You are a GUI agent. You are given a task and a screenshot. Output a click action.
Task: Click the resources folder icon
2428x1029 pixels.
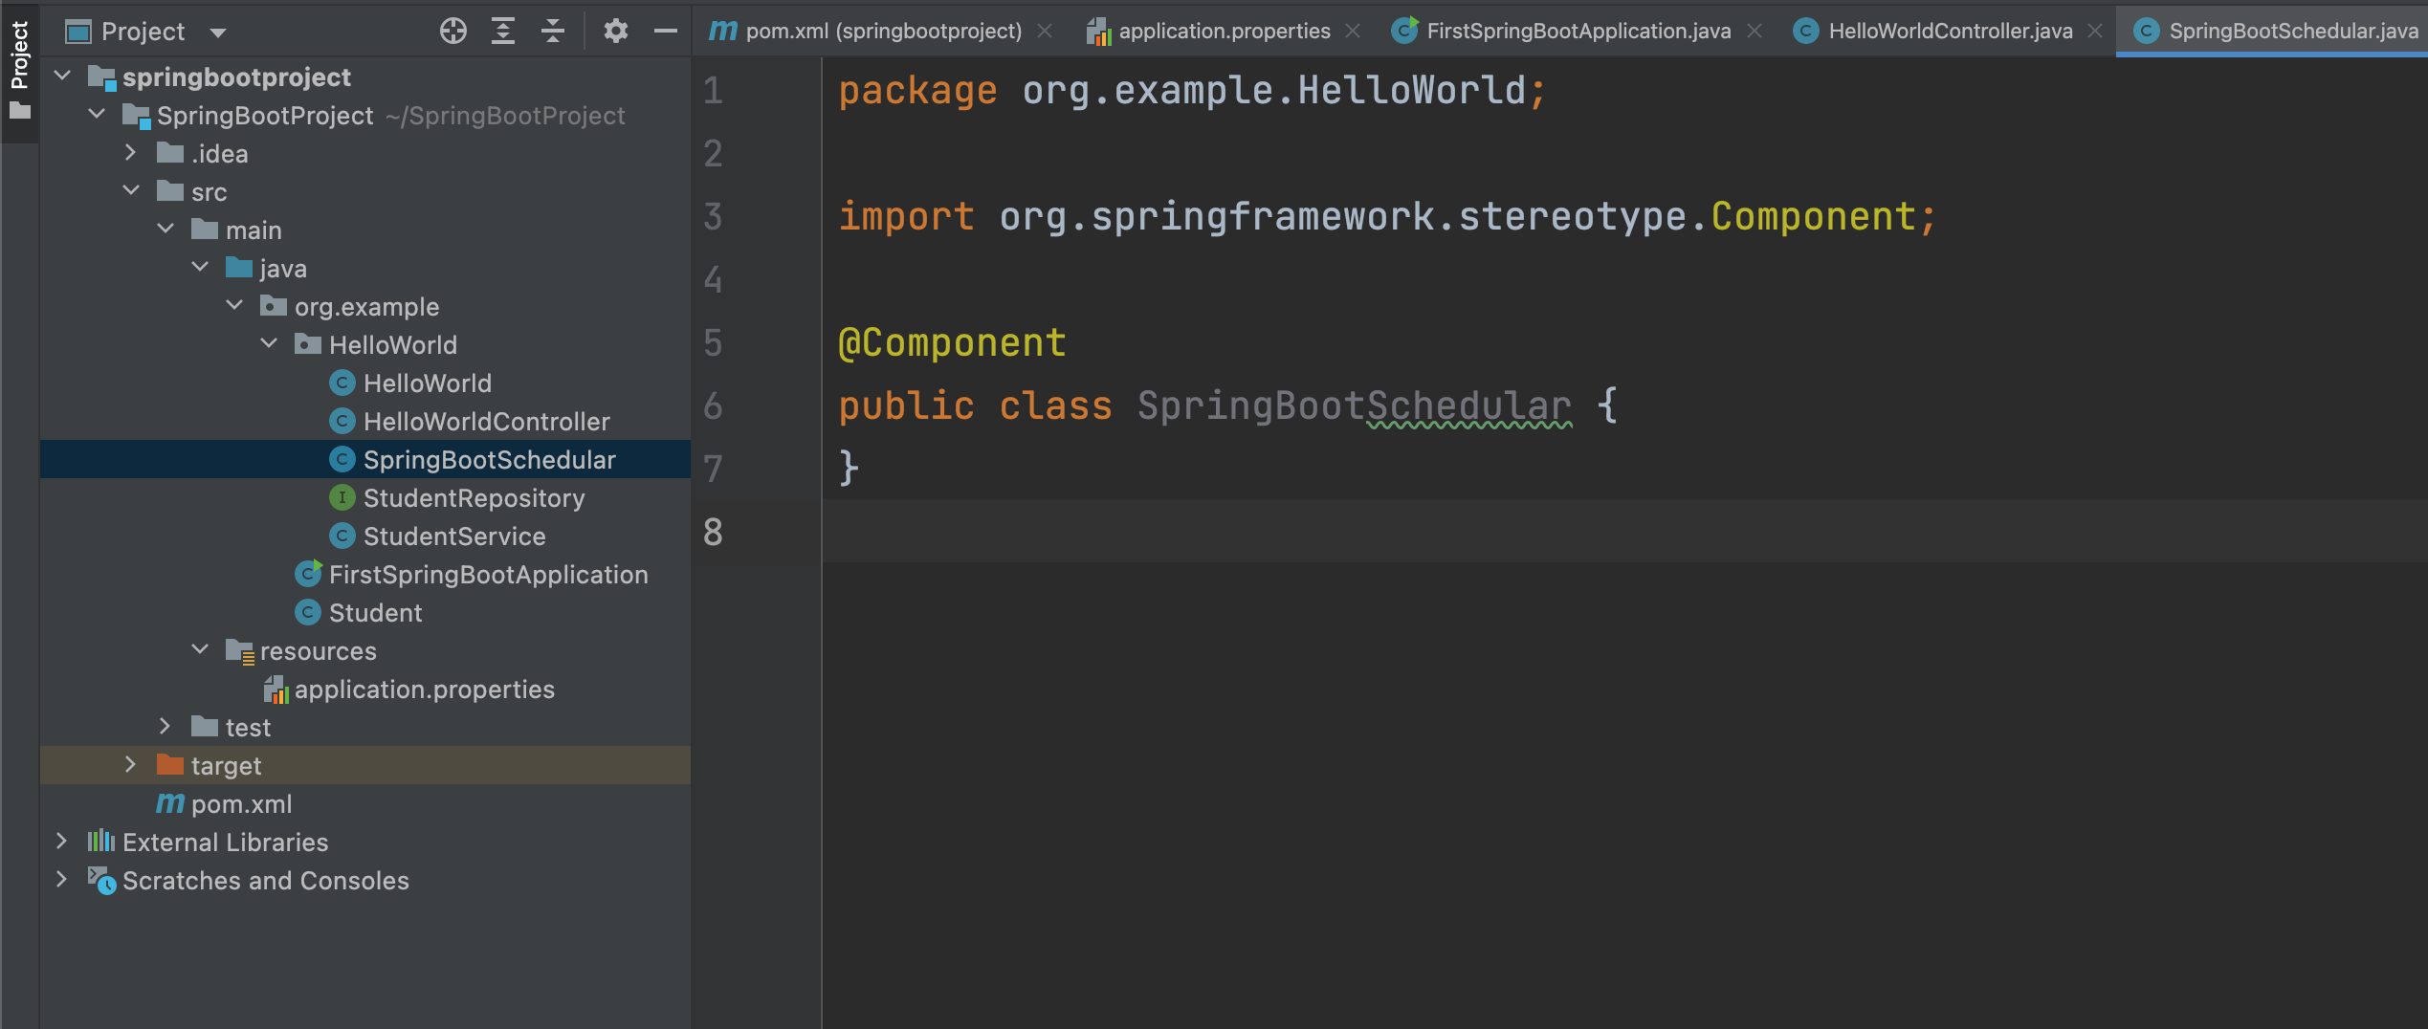(239, 651)
